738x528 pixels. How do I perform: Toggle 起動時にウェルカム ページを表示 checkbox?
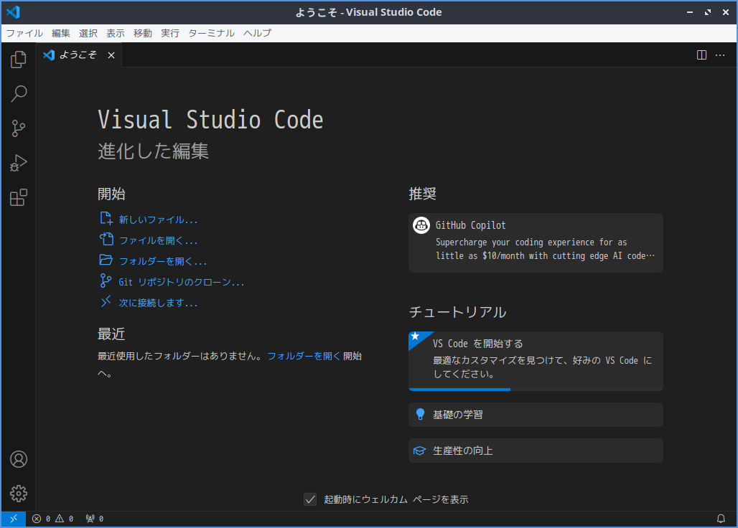(310, 499)
